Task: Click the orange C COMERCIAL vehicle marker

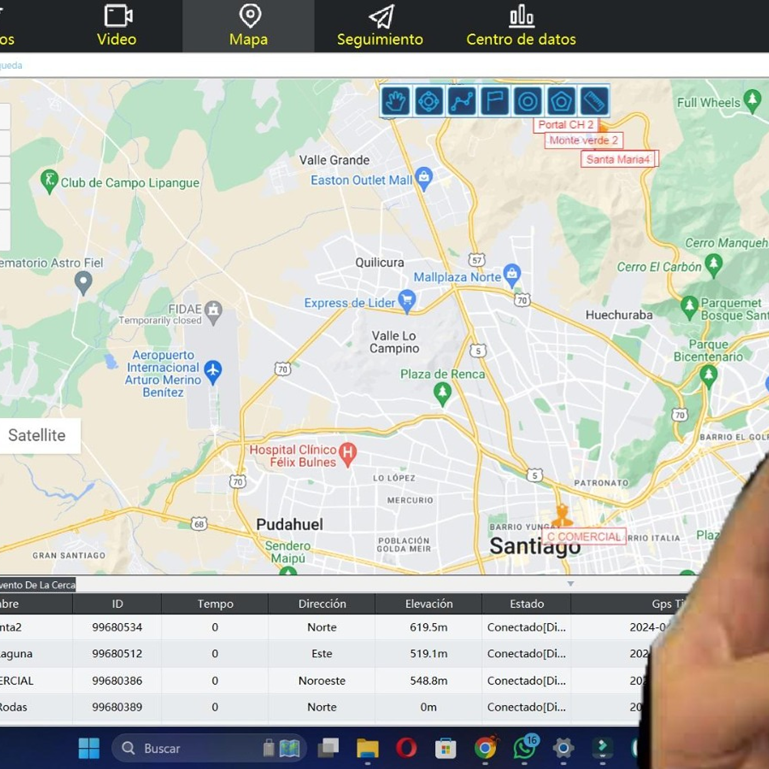Action: (562, 516)
